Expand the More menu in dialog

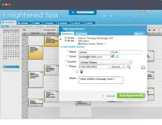pyautogui.click(x=139, y=34)
